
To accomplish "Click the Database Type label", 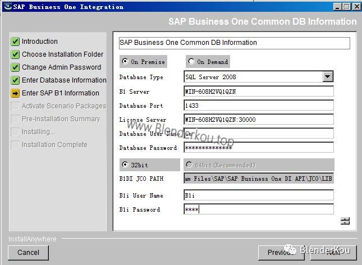I will click(141, 77).
